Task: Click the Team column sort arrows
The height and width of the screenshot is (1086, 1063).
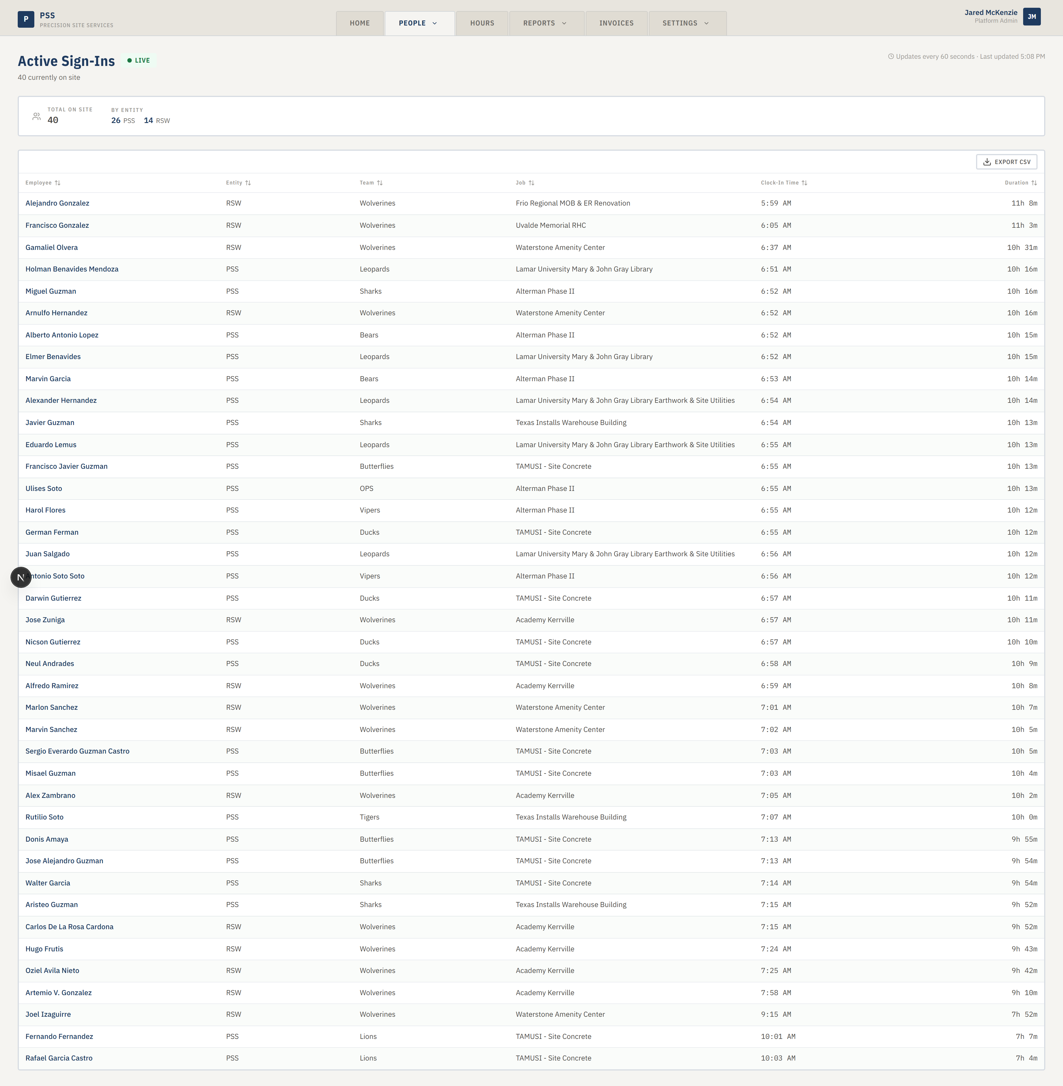Action: 380,183
